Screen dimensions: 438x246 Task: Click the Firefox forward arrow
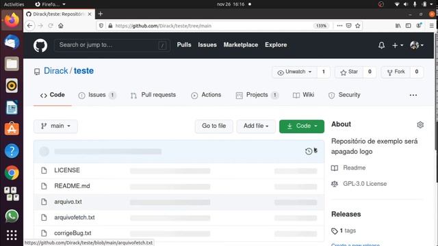tap(40, 26)
